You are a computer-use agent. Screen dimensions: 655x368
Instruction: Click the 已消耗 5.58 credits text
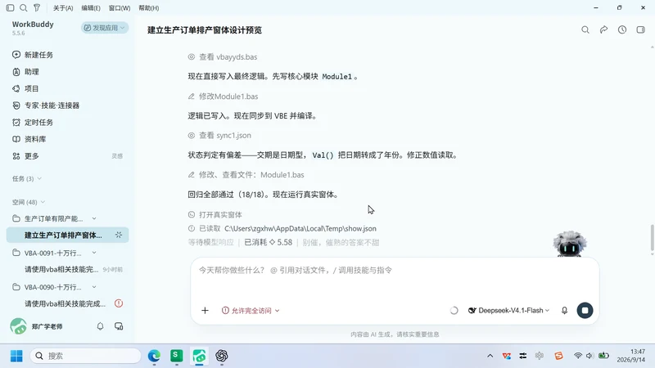tap(269, 242)
